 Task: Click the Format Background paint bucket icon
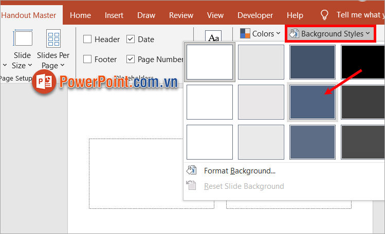(x=192, y=170)
